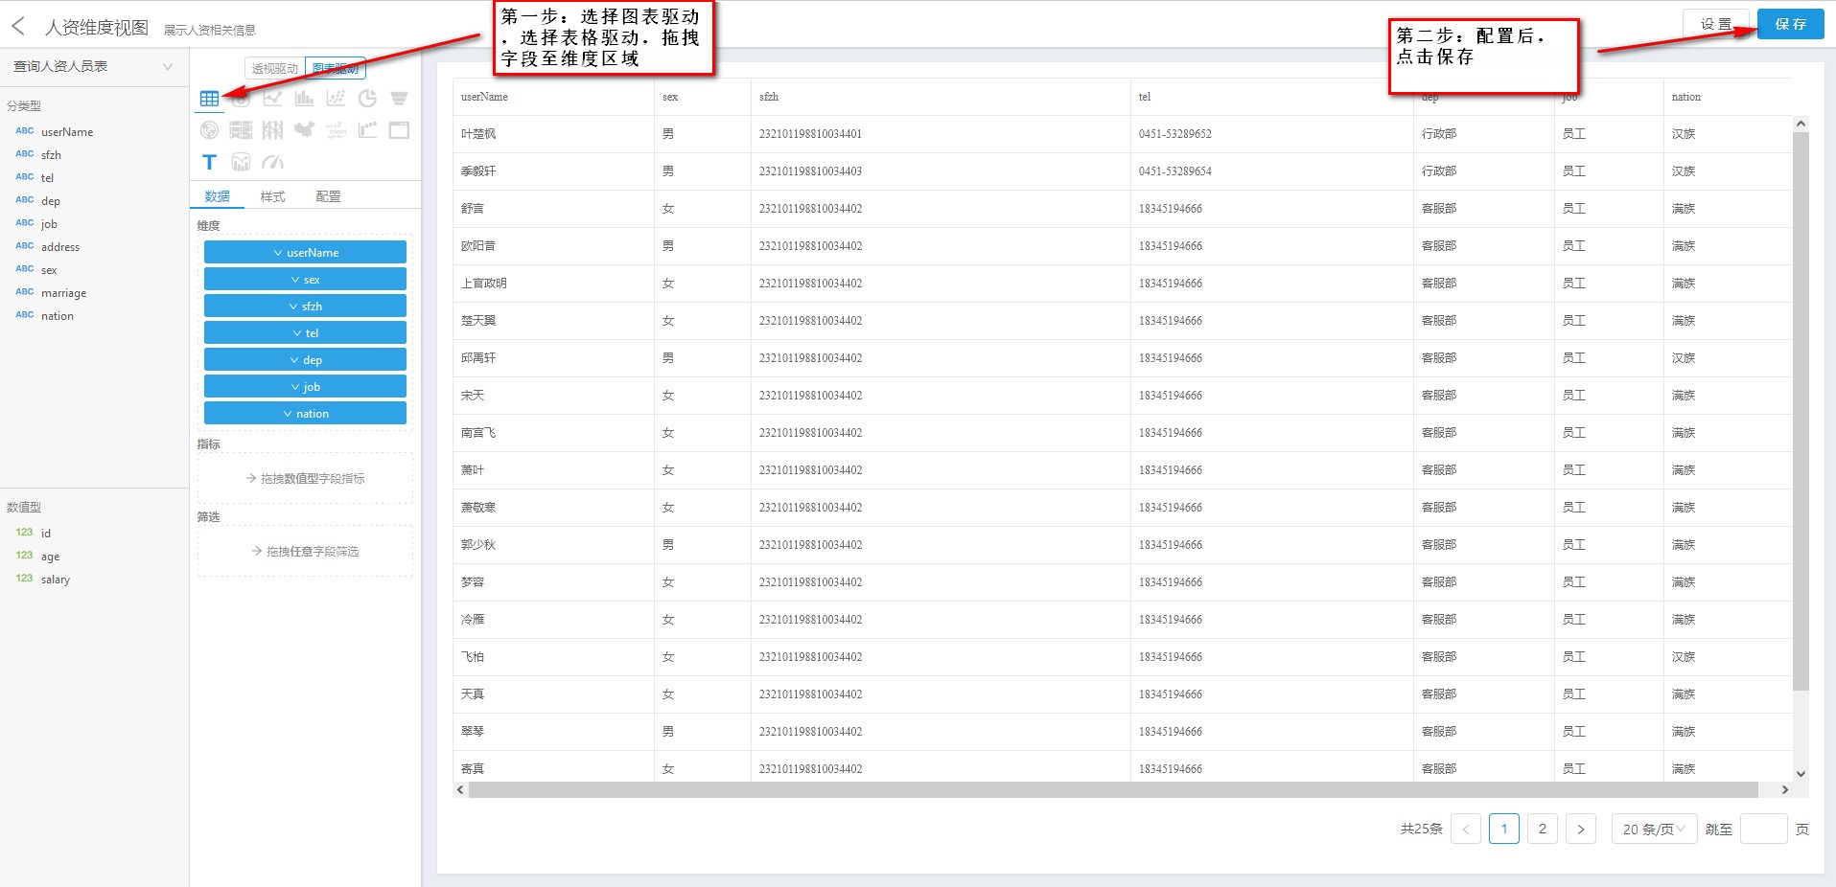
Task: Go to page 2 of table
Action: click(1542, 829)
